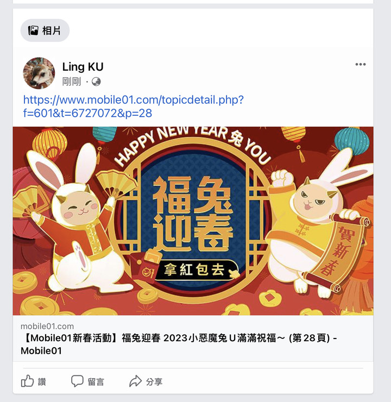Open the Mobile01新春活動 article title

click(179, 344)
